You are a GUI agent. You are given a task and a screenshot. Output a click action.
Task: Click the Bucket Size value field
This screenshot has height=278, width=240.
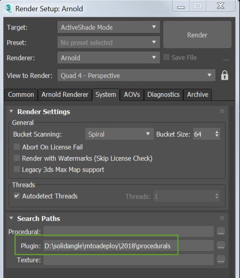tap(203, 134)
